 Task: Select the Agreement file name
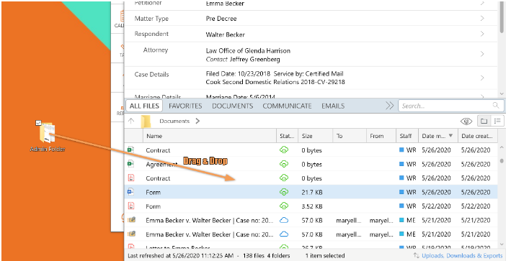coord(161,165)
